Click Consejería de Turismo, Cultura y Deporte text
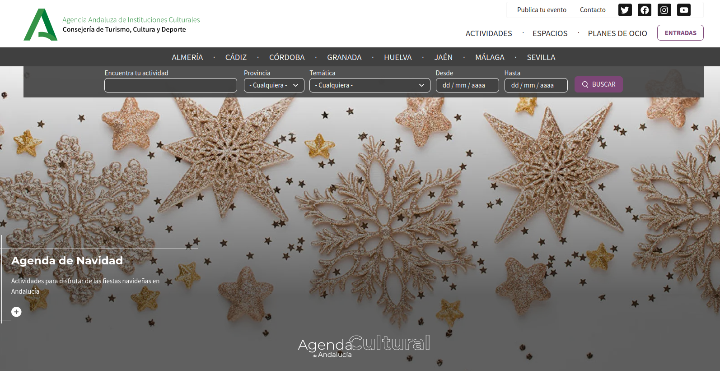Screen dimensions: 720x374 [124, 29]
